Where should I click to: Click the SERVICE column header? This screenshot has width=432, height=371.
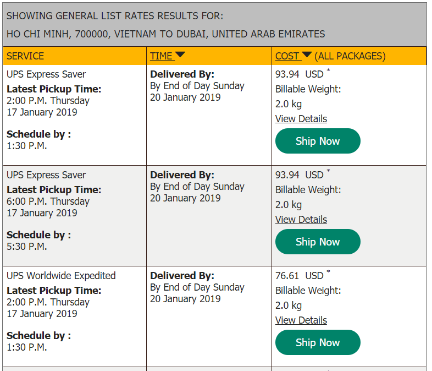coord(25,56)
